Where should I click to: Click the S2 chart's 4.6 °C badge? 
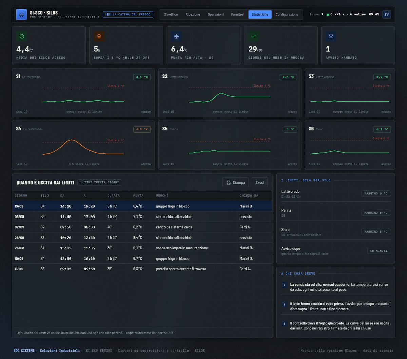(x=288, y=77)
